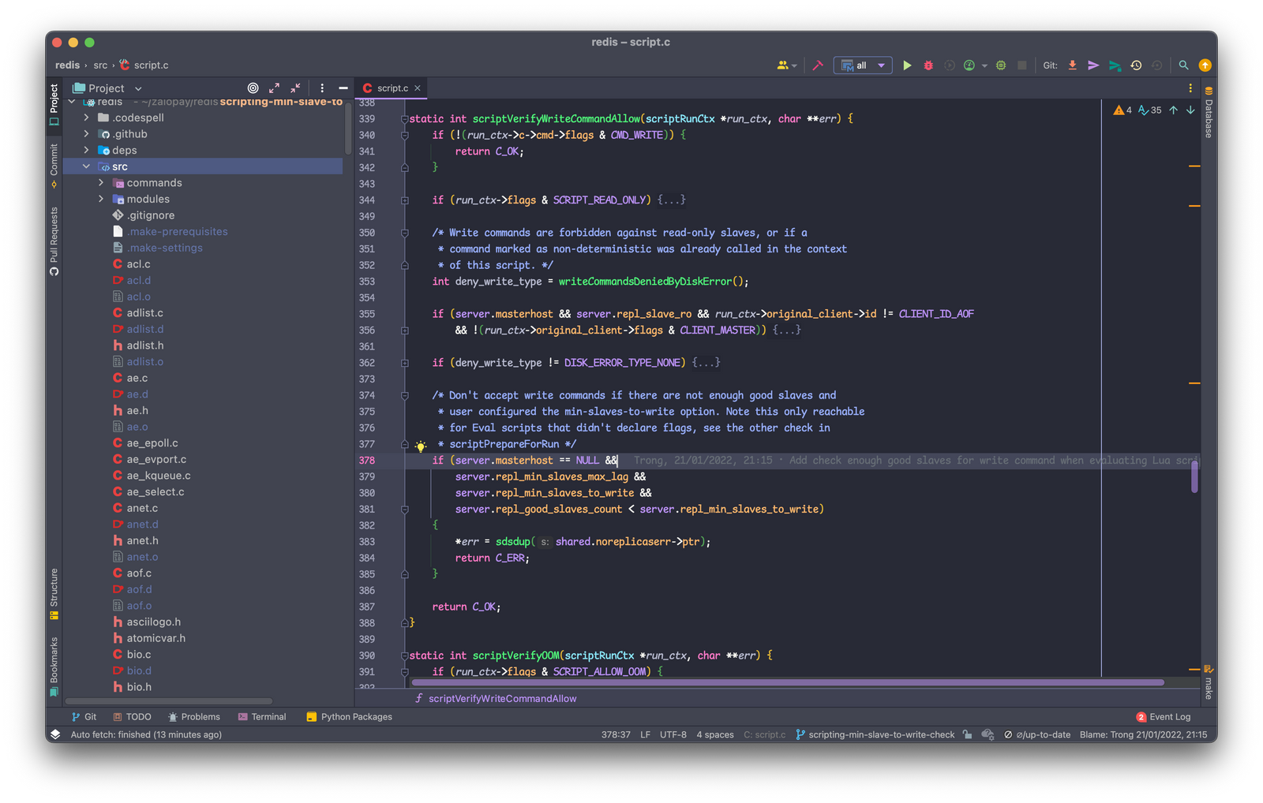Run the 'all' configuration with the play icon
Image resolution: width=1263 pixels, height=803 pixels.
(907, 65)
